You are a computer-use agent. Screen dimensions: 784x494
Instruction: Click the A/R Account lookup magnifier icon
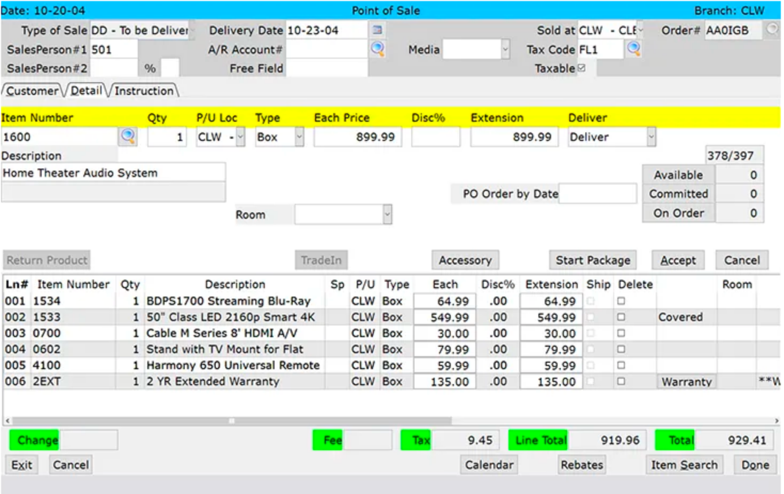(x=378, y=49)
